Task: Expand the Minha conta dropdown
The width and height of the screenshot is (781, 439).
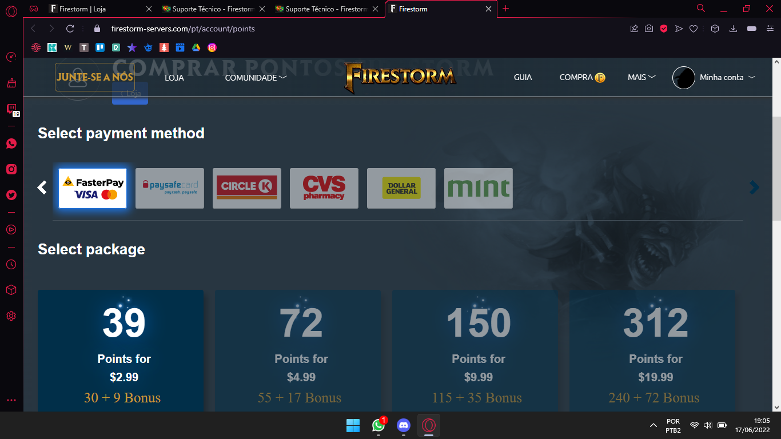Action: tap(727, 77)
